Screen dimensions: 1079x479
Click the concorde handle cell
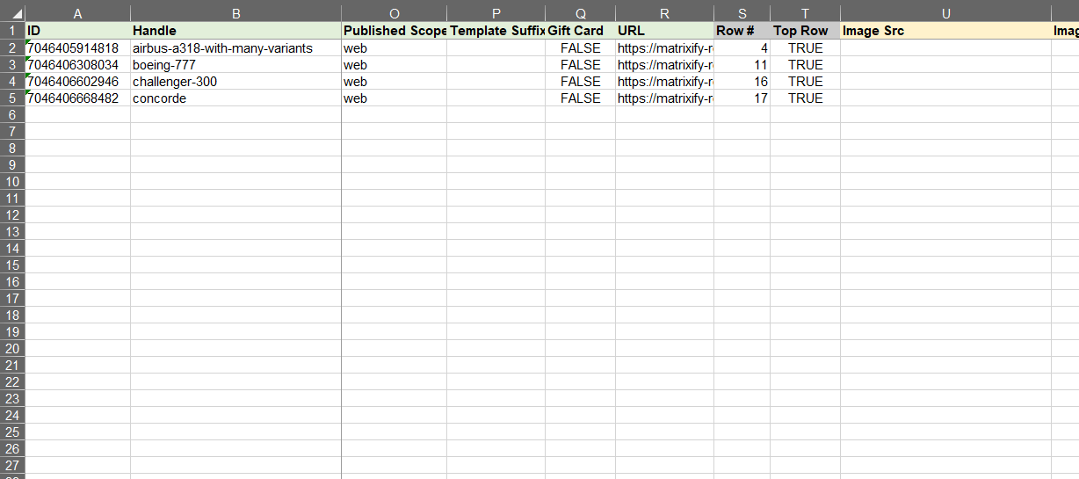pos(235,98)
